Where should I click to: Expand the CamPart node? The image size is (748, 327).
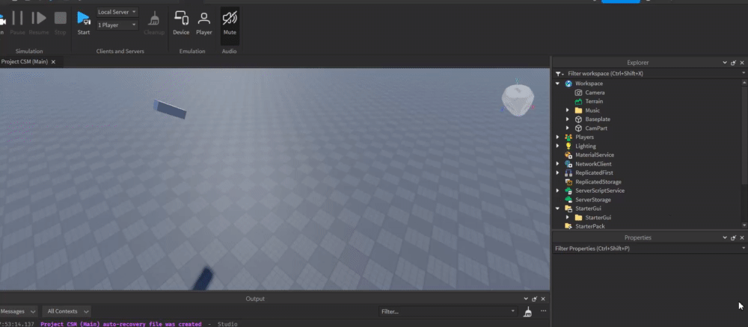567,128
